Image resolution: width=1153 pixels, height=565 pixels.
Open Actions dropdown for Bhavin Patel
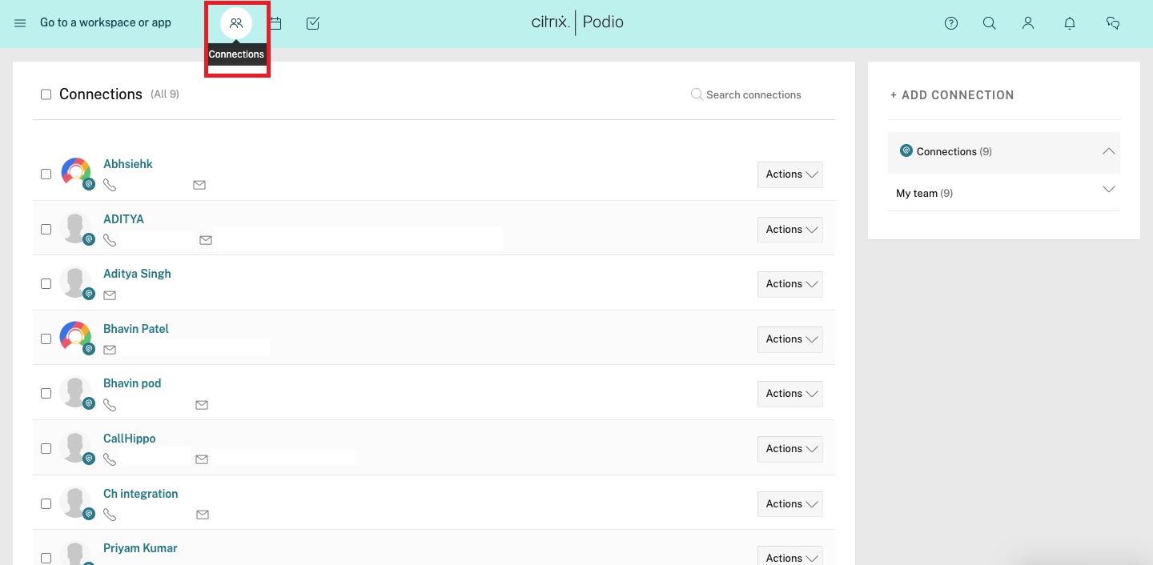(x=790, y=339)
